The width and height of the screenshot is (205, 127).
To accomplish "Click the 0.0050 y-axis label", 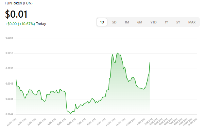I will pyautogui.click(x=9, y=68).
